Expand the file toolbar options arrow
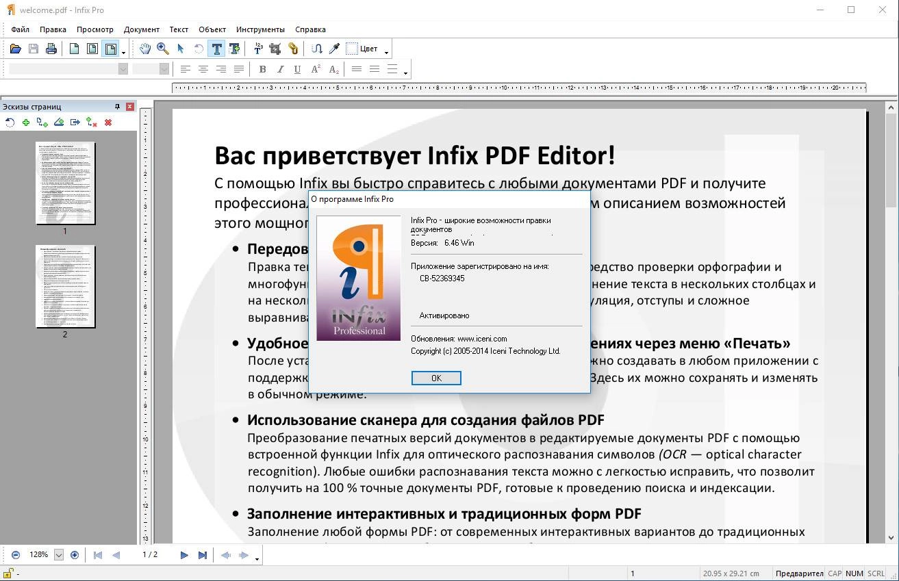This screenshot has width=899, height=581. 124,53
